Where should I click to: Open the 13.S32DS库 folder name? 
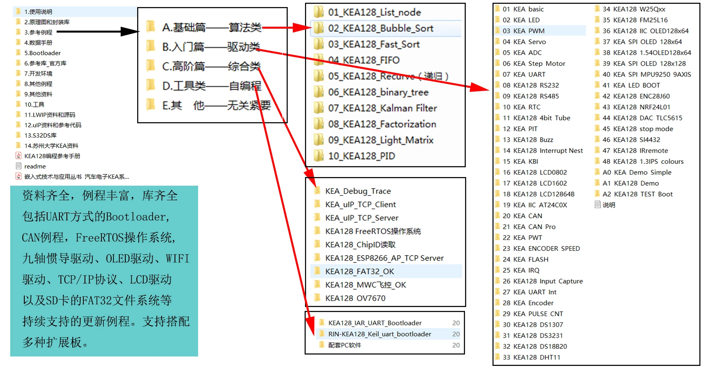coord(40,135)
